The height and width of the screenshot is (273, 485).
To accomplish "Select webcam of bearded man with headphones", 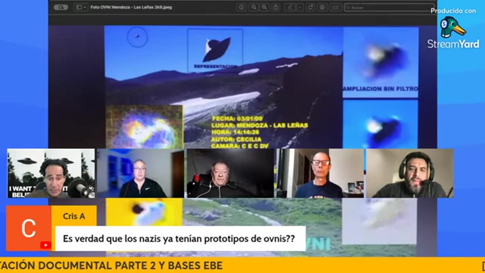I will pos(410,173).
